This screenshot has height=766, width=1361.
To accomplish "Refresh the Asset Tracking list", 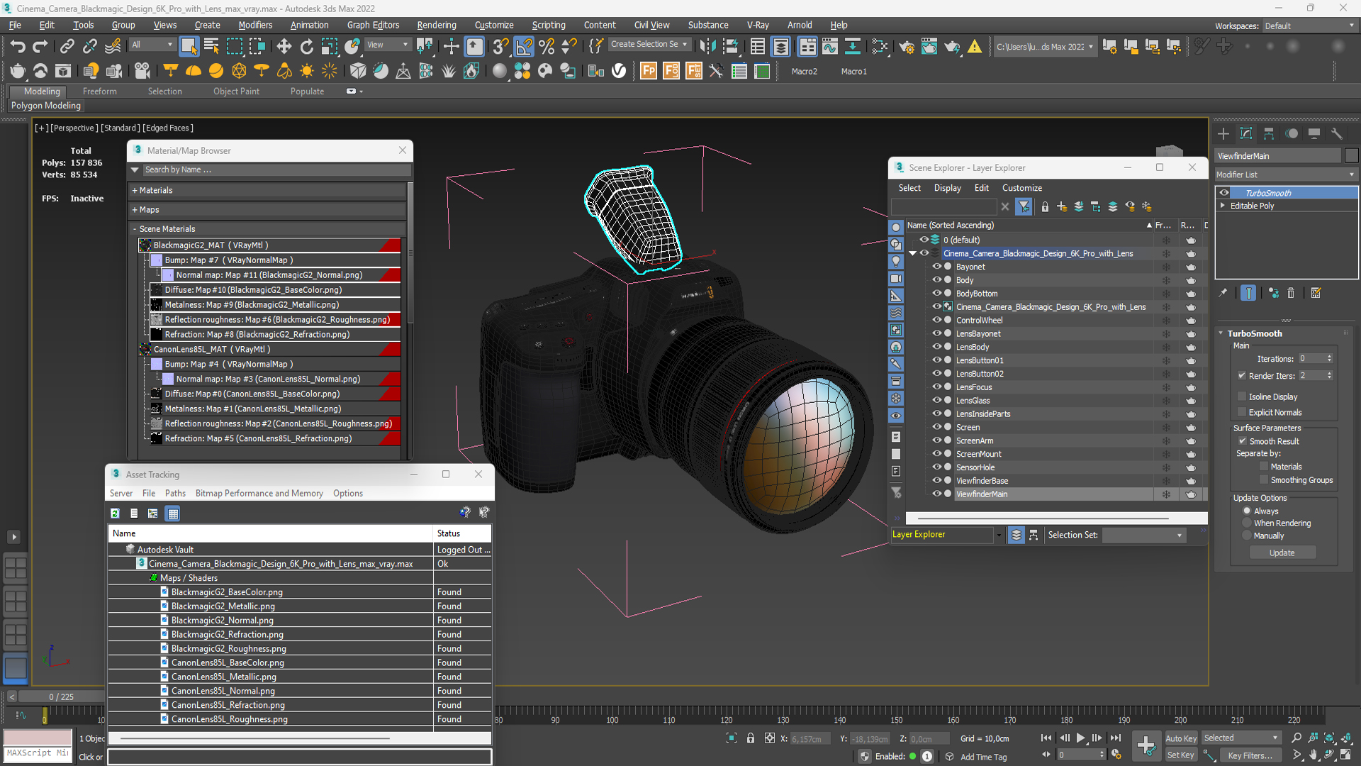I will (x=115, y=513).
